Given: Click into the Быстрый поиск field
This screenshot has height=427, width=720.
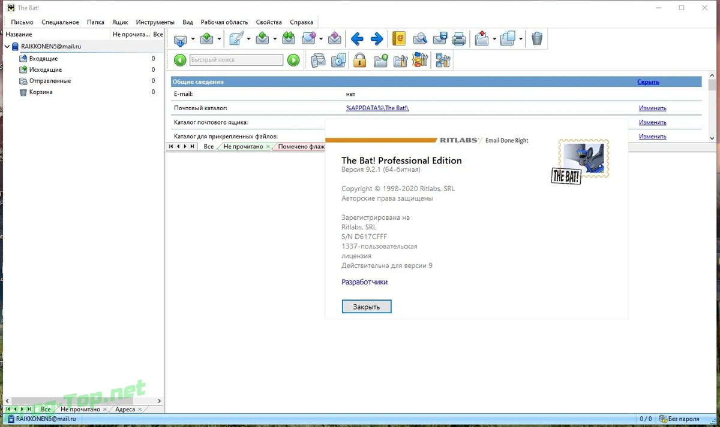Looking at the screenshot, I should [236, 60].
